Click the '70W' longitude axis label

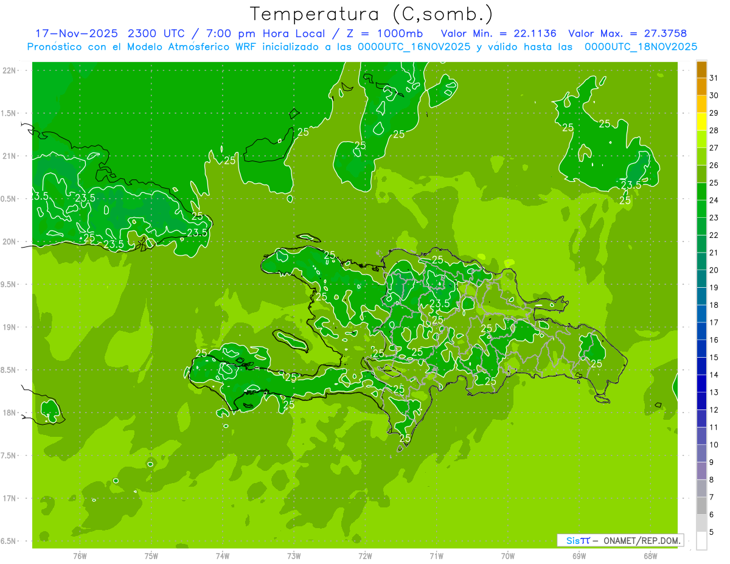click(x=508, y=555)
